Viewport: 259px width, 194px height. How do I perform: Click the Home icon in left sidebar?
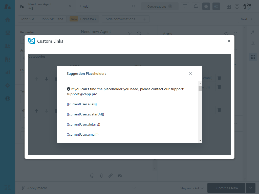coord(8,20)
